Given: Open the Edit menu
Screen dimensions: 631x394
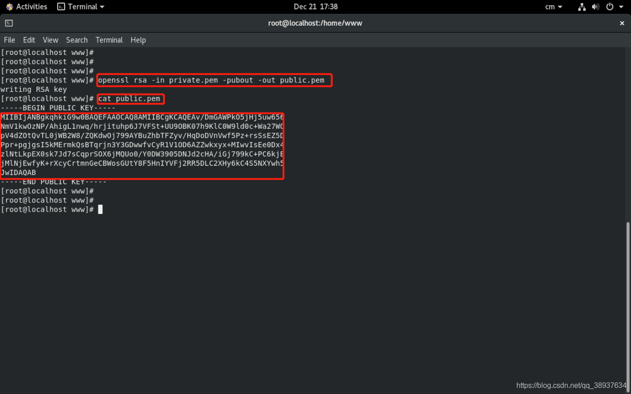Looking at the screenshot, I should pos(29,40).
